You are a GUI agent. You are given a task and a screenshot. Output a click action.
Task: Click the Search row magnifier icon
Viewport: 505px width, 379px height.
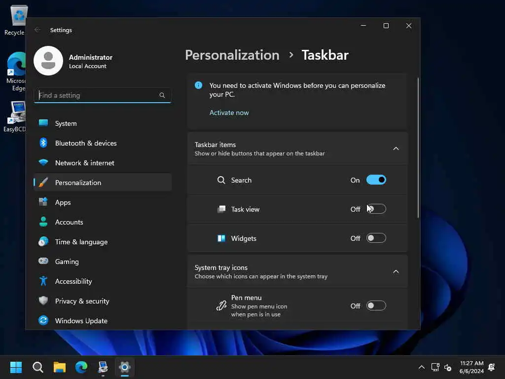coord(221,180)
